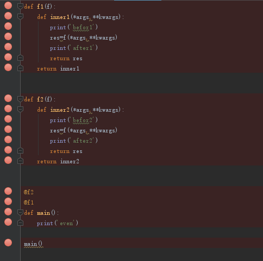The width and height of the screenshot is (263, 261).
Task: Remove breakpoint on 'def f1(f):' line
Action: tap(8, 5)
